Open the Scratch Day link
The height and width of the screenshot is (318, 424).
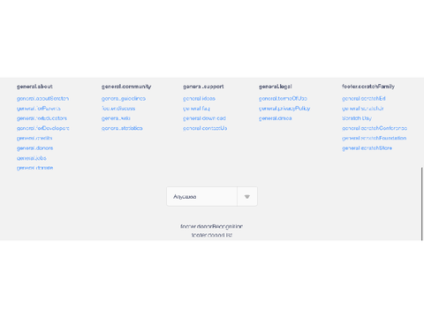[357, 118]
